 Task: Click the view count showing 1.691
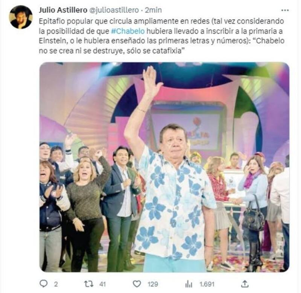[207, 284]
